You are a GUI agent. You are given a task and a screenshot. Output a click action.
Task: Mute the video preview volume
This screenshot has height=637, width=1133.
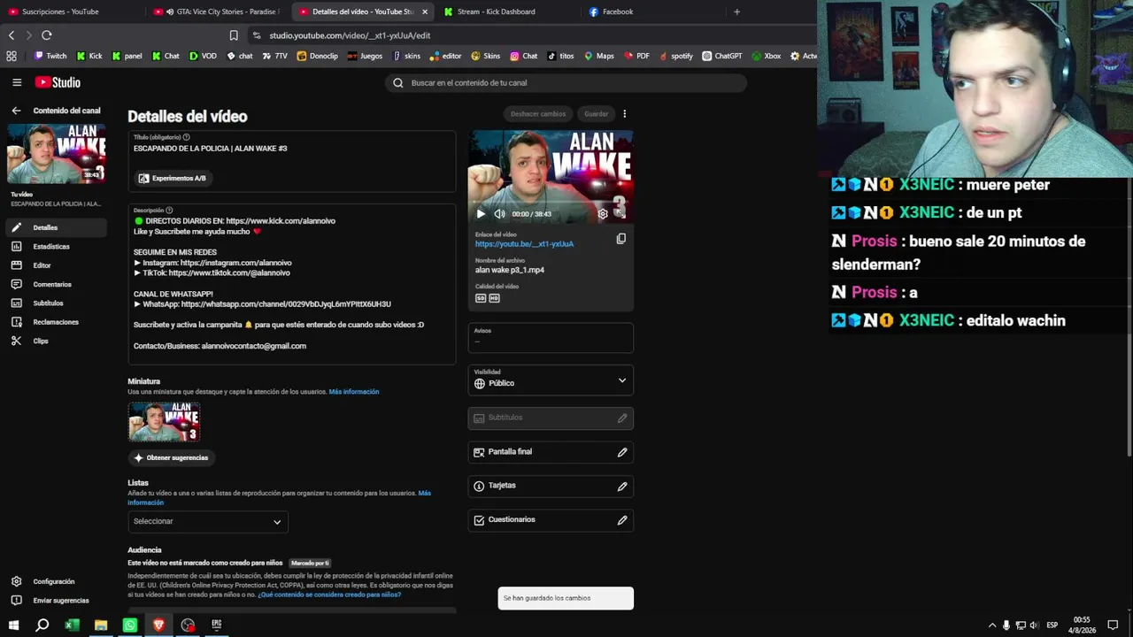coord(499,214)
